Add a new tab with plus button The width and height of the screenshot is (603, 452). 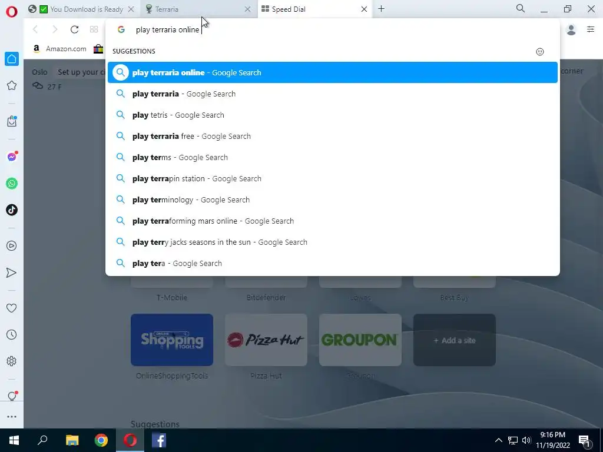(381, 9)
